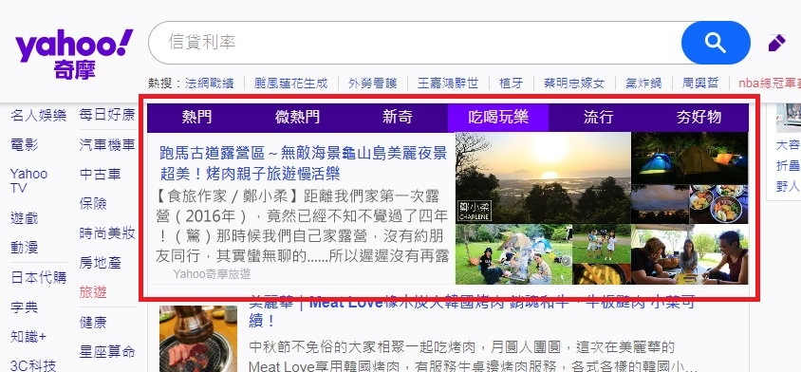This screenshot has width=801, height=372.
Task: Switch to the 微熱門 tab
Action: [x=297, y=118]
